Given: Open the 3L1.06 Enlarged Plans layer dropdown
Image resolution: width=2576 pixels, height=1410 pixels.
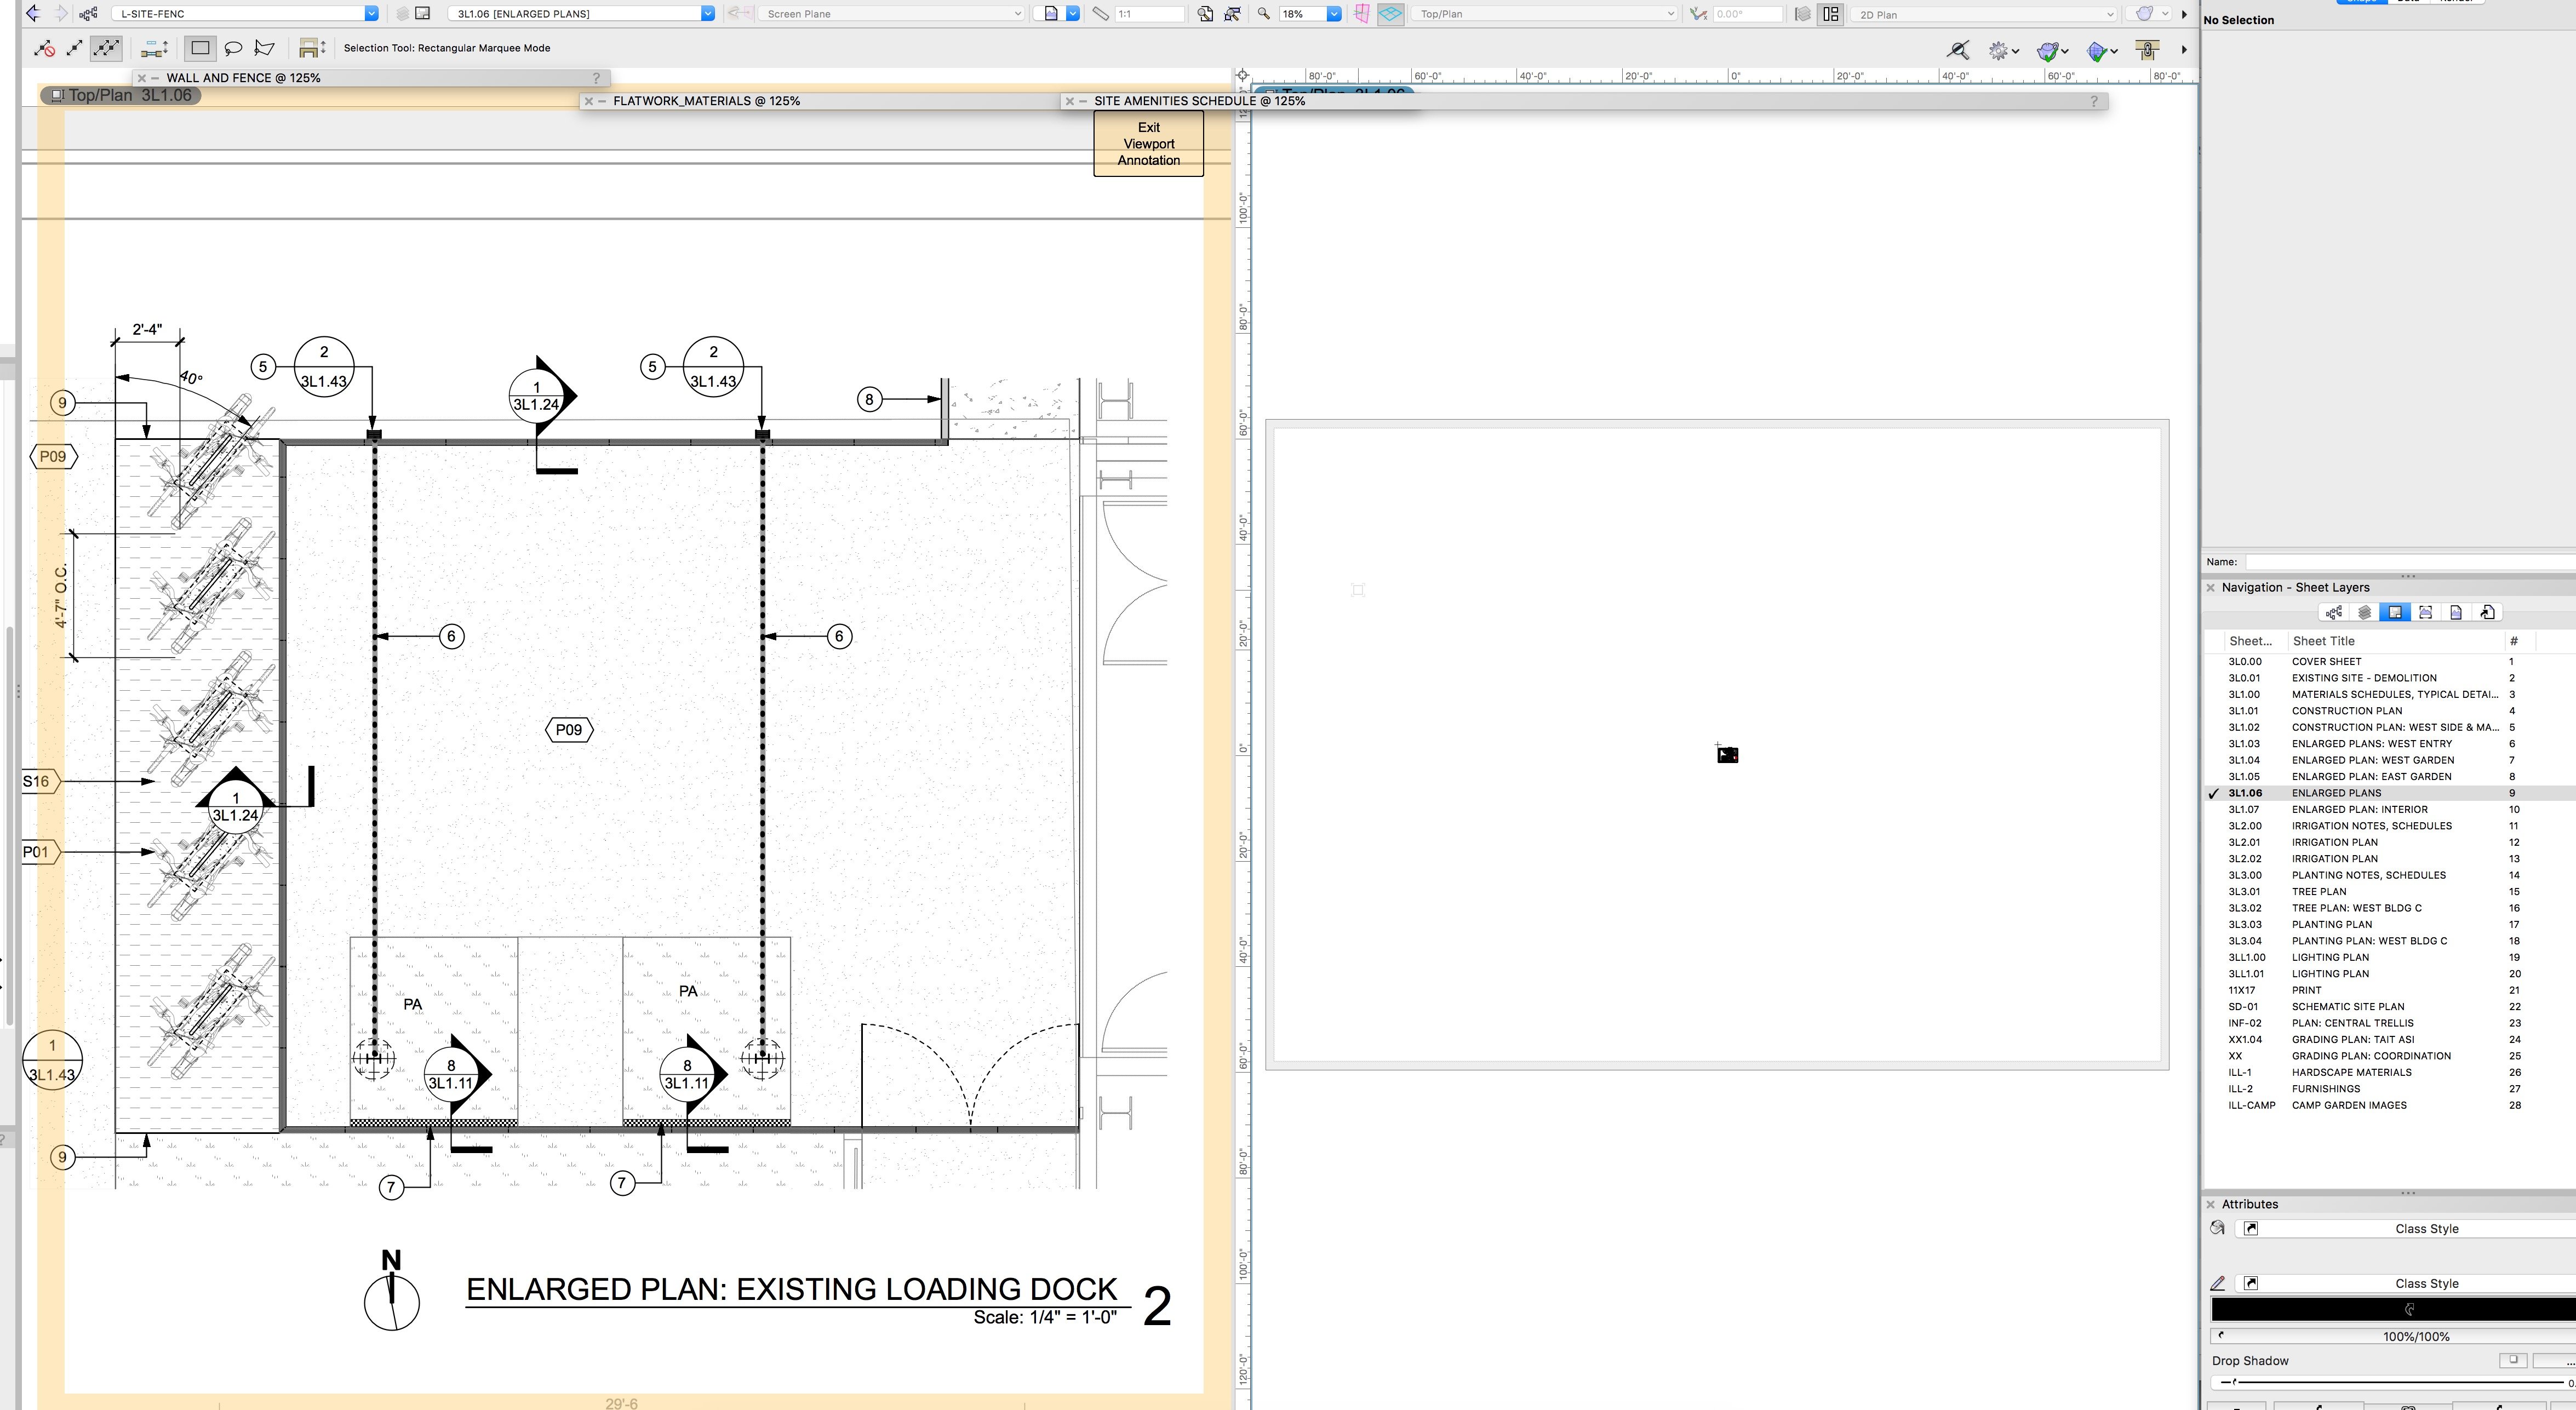Looking at the screenshot, I should point(708,14).
